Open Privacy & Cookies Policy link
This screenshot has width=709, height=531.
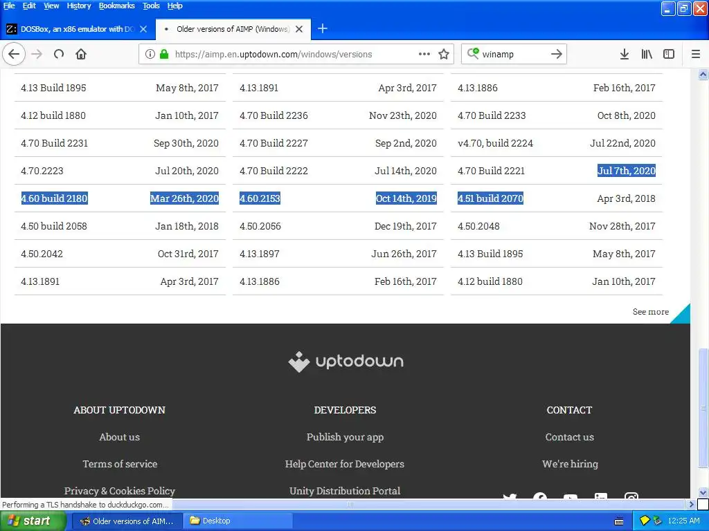[119, 491]
